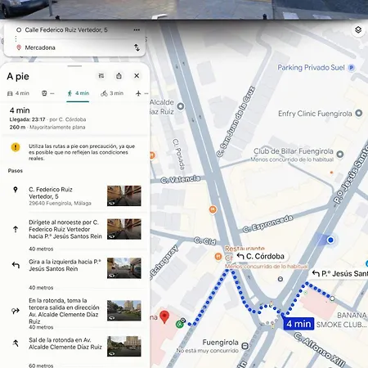Open thumbnail for Dirígete al noroeste step
The image size is (368, 368).
coord(124,229)
